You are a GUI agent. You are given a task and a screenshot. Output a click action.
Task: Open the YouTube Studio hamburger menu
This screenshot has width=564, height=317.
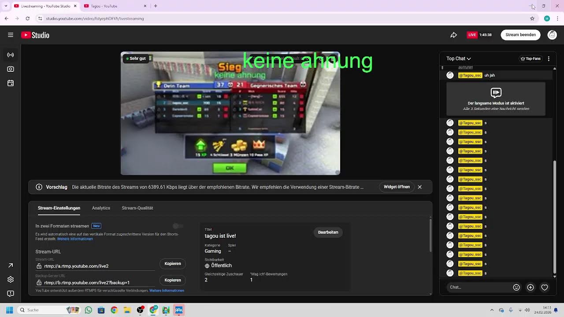pos(11,35)
